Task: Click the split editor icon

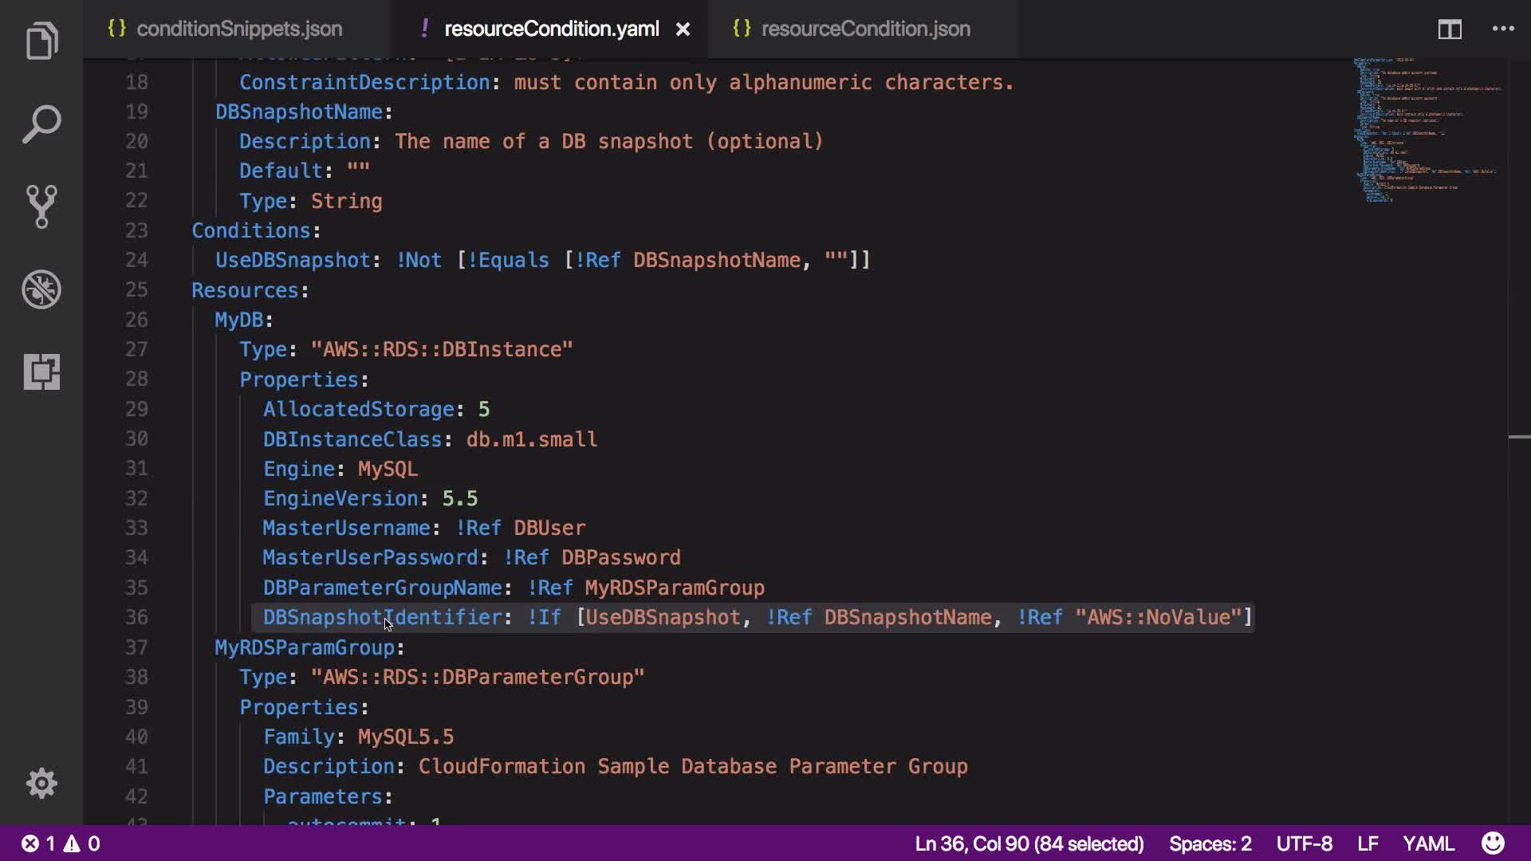Action: [x=1450, y=29]
